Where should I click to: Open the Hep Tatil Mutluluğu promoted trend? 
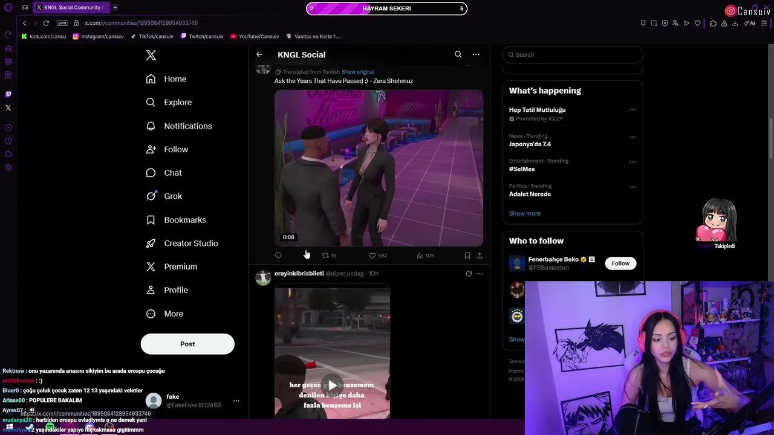[537, 110]
